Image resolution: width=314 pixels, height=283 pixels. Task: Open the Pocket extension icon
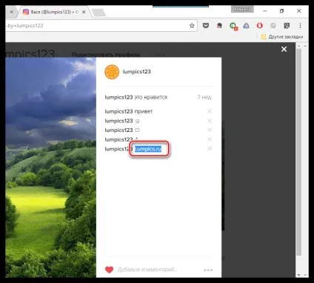pos(206,25)
